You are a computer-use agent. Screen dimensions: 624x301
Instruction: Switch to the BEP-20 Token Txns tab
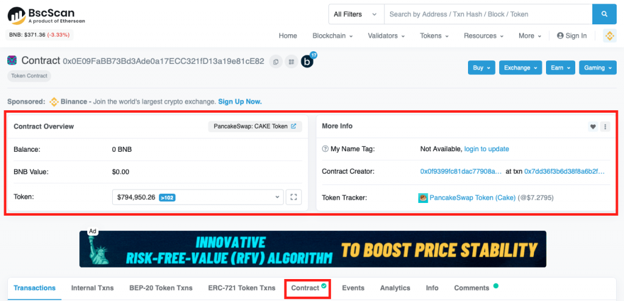161,288
